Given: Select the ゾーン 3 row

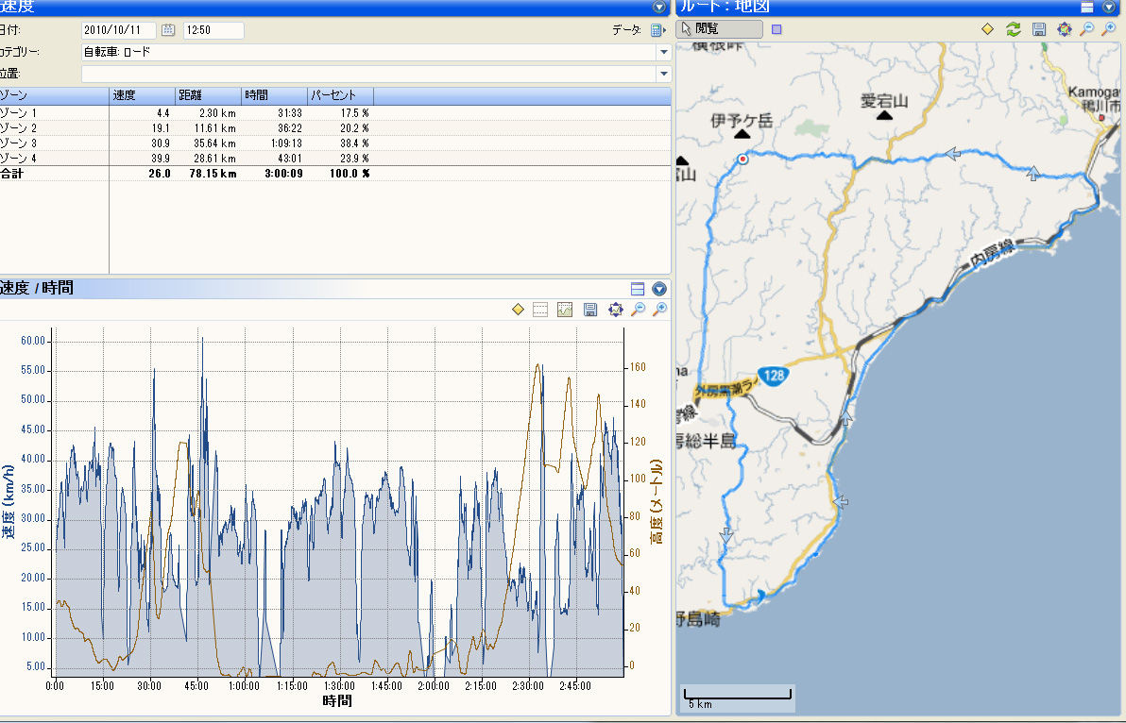Looking at the screenshot, I should [x=335, y=143].
